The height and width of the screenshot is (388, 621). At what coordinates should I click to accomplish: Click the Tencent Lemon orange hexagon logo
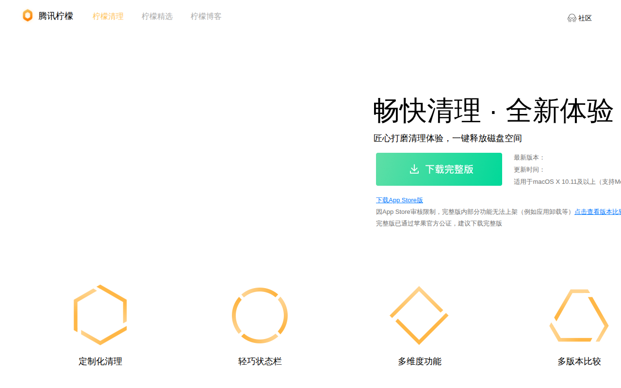point(28,16)
